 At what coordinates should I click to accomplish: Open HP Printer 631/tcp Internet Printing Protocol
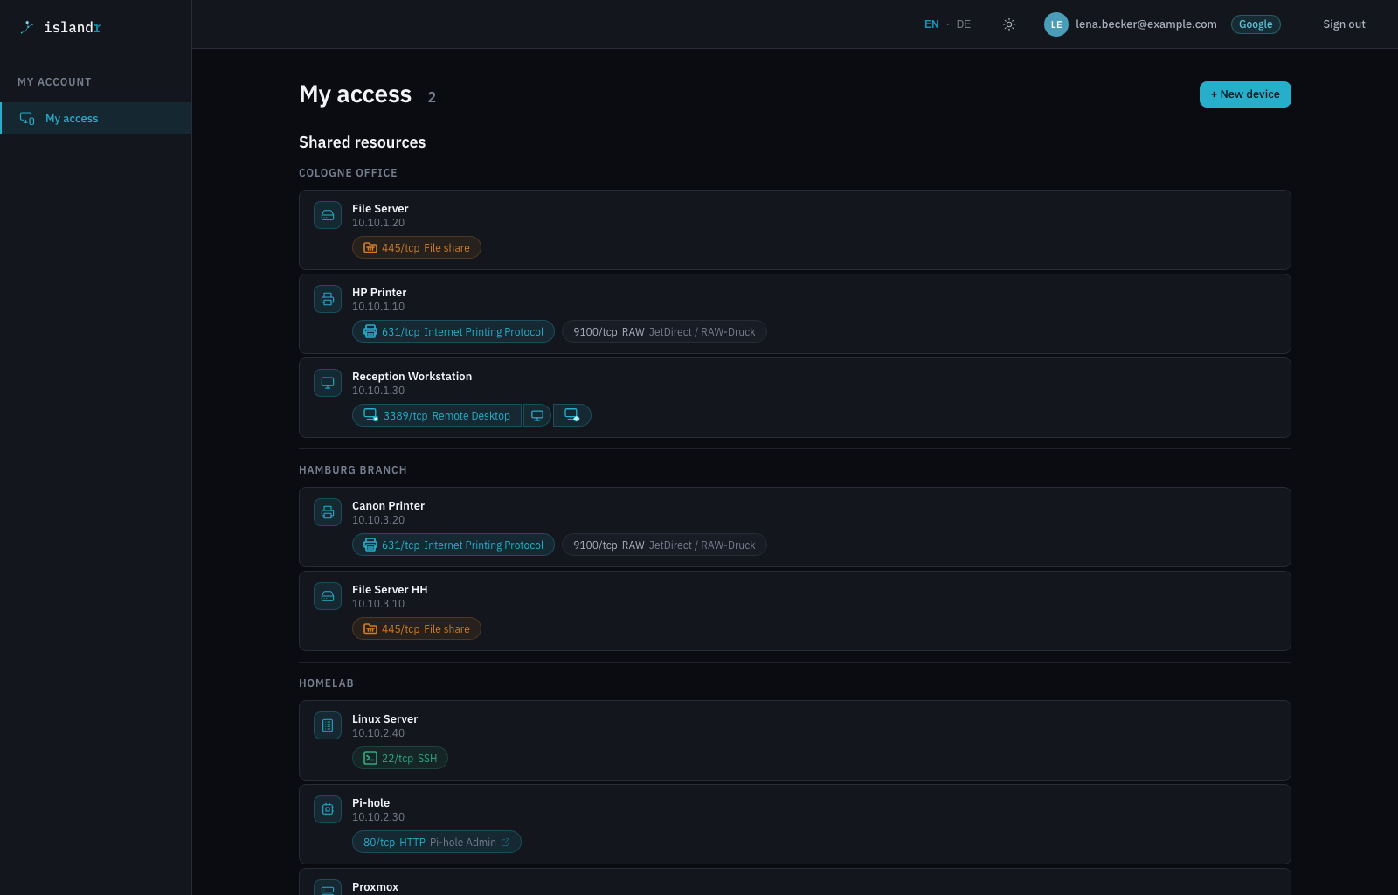pos(453,332)
